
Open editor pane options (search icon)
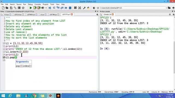pos(97,14)
